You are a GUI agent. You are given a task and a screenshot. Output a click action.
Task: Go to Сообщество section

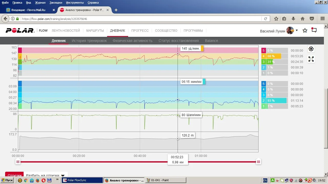166,31
